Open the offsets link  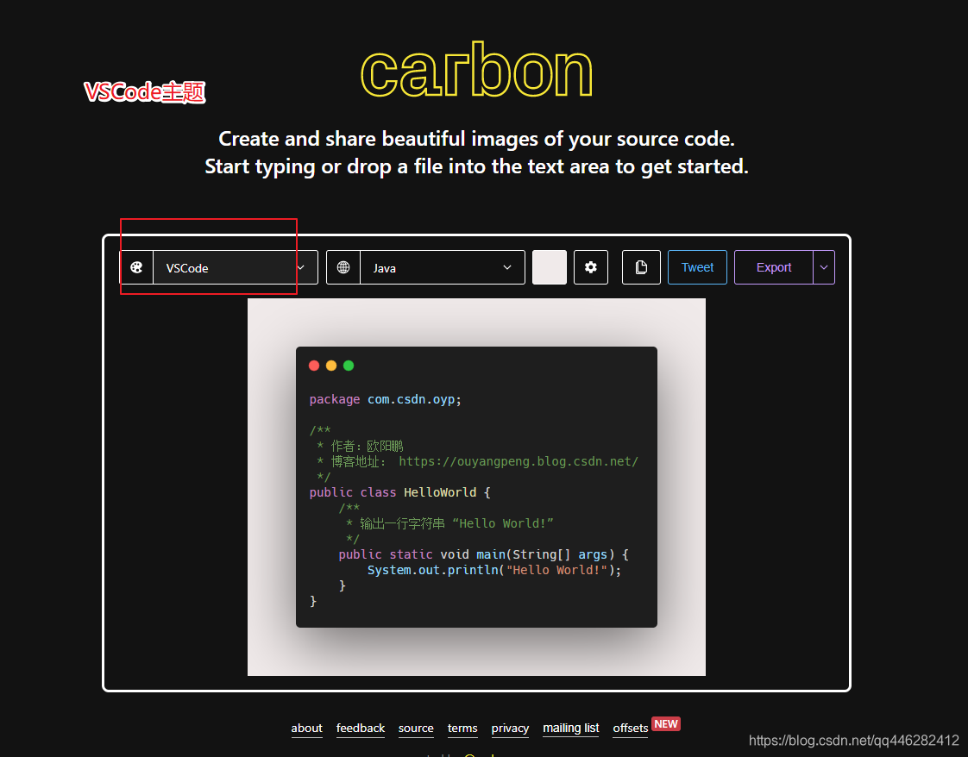pyautogui.click(x=631, y=728)
